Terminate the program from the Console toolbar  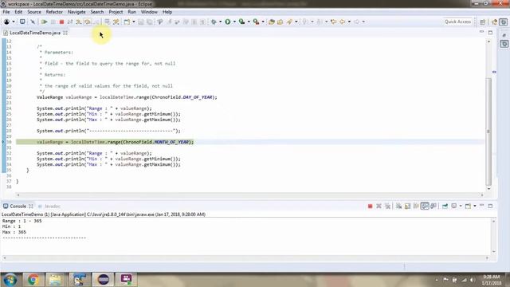pos(370,206)
